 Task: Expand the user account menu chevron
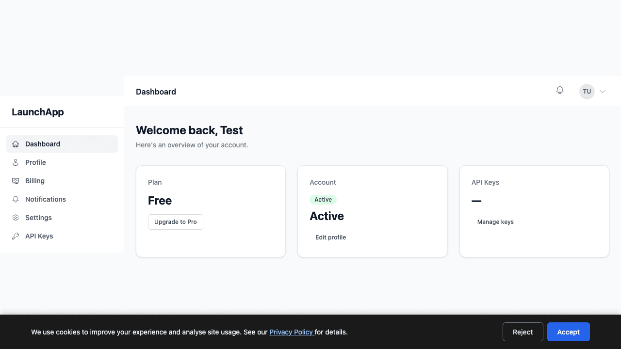coord(602,91)
